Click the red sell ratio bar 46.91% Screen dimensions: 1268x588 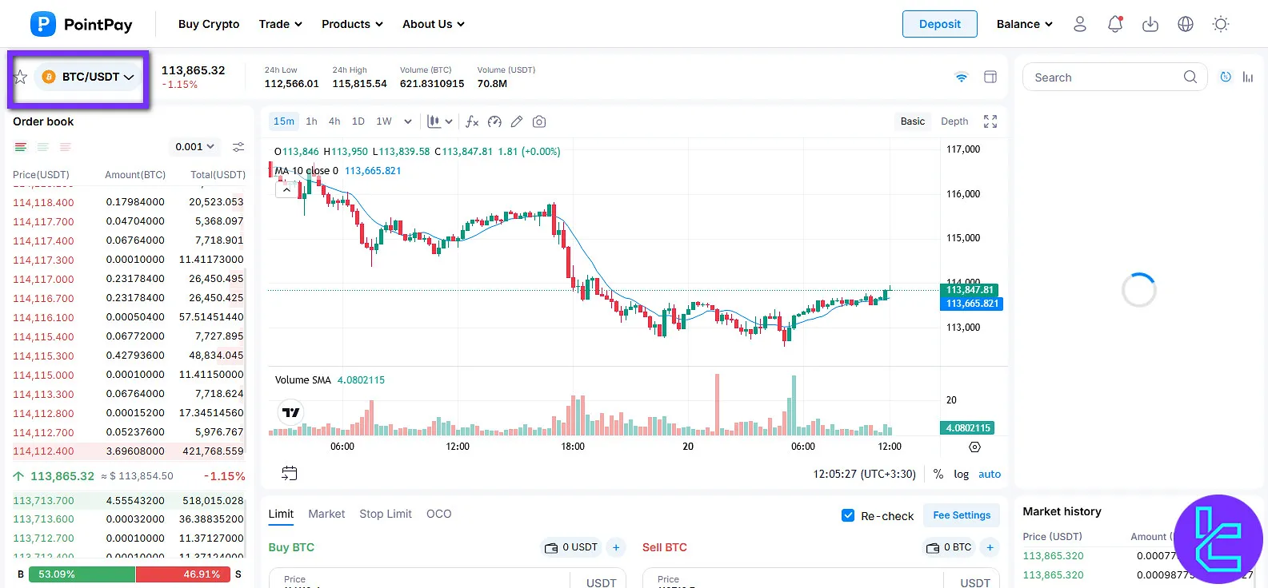point(183,574)
